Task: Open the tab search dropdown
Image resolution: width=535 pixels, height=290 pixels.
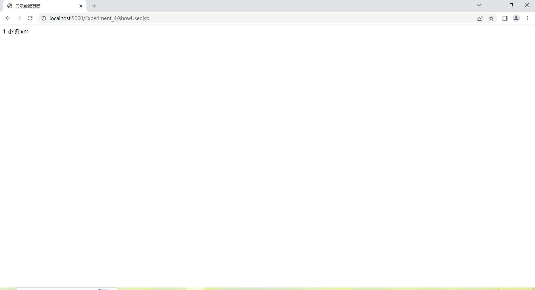Action: coord(479,5)
